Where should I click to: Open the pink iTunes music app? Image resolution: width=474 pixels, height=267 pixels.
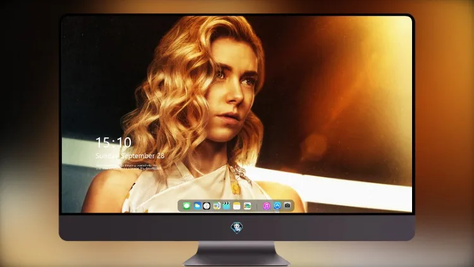pyautogui.click(x=266, y=206)
